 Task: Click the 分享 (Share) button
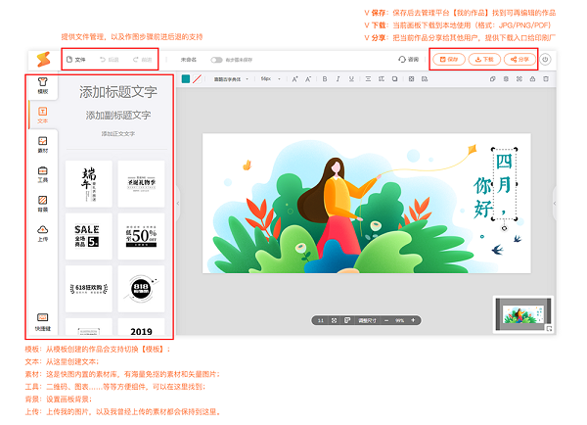click(x=519, y=60)
